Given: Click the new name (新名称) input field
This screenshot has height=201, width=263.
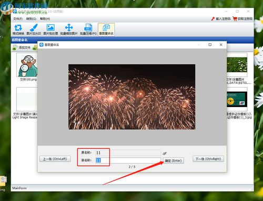Looking at the screenshot, I should point(128,160).
